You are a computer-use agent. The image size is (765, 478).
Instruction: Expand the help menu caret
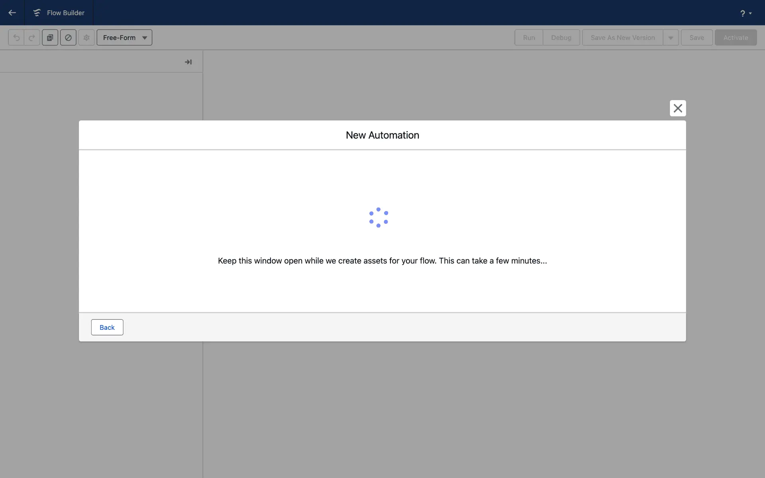pyautogui.click(x=750, y=14)
